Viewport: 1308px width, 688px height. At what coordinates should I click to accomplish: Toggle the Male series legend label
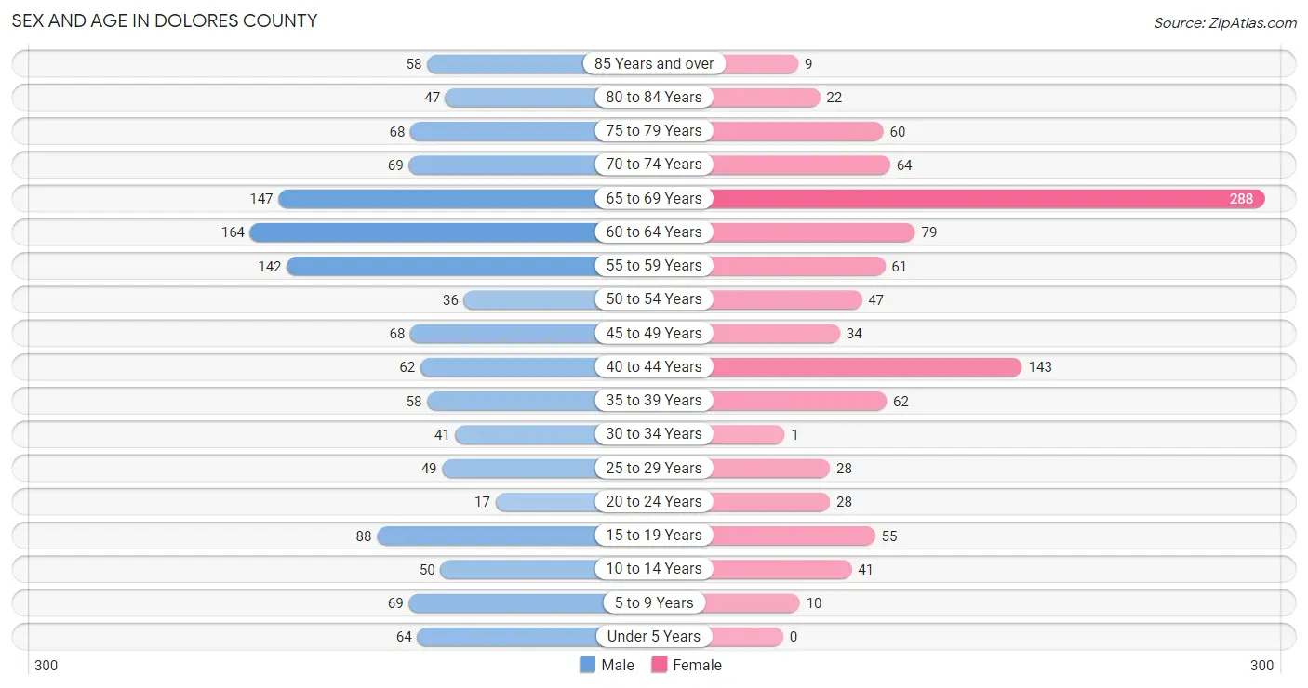(618, 665)
